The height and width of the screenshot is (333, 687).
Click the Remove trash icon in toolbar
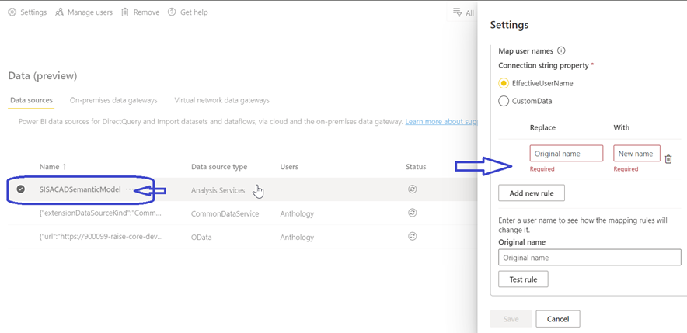pyautogui.click(x=124, y=12)
